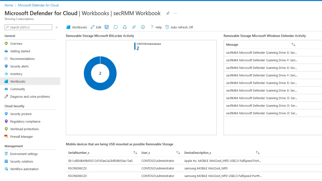Click the feedback smiley face icon
This screenshot has height=181, width=322.
click(143, 27)
